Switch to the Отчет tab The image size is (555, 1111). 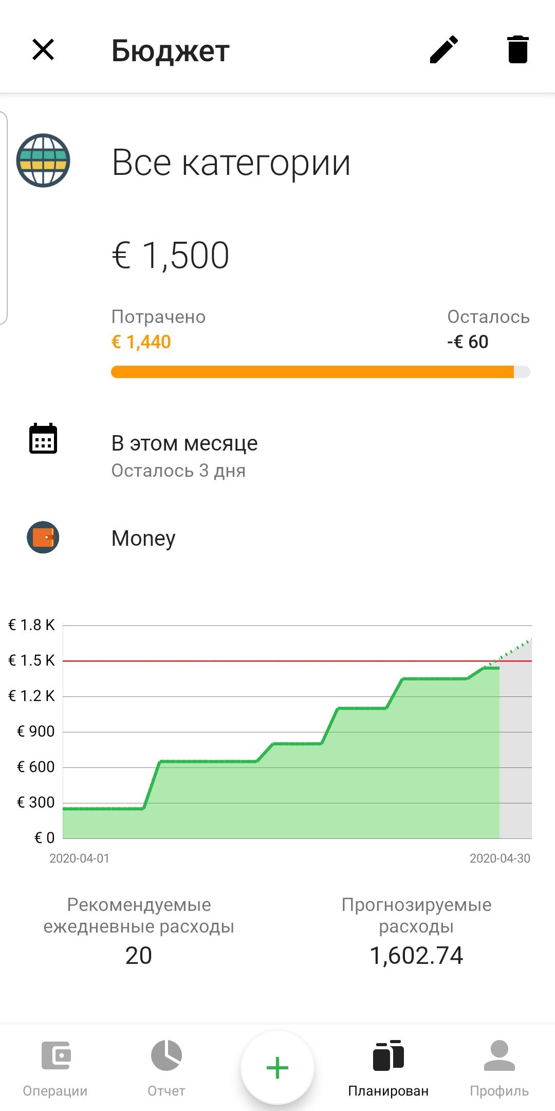click(x=166, y=1068)
